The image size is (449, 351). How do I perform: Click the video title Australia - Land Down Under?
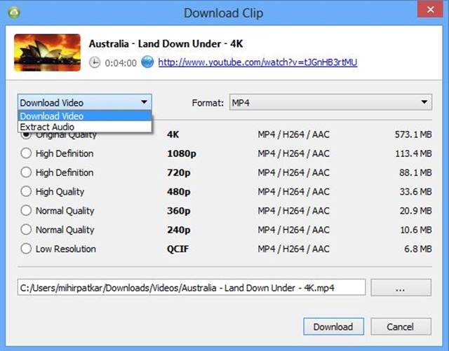pos(166,43)
